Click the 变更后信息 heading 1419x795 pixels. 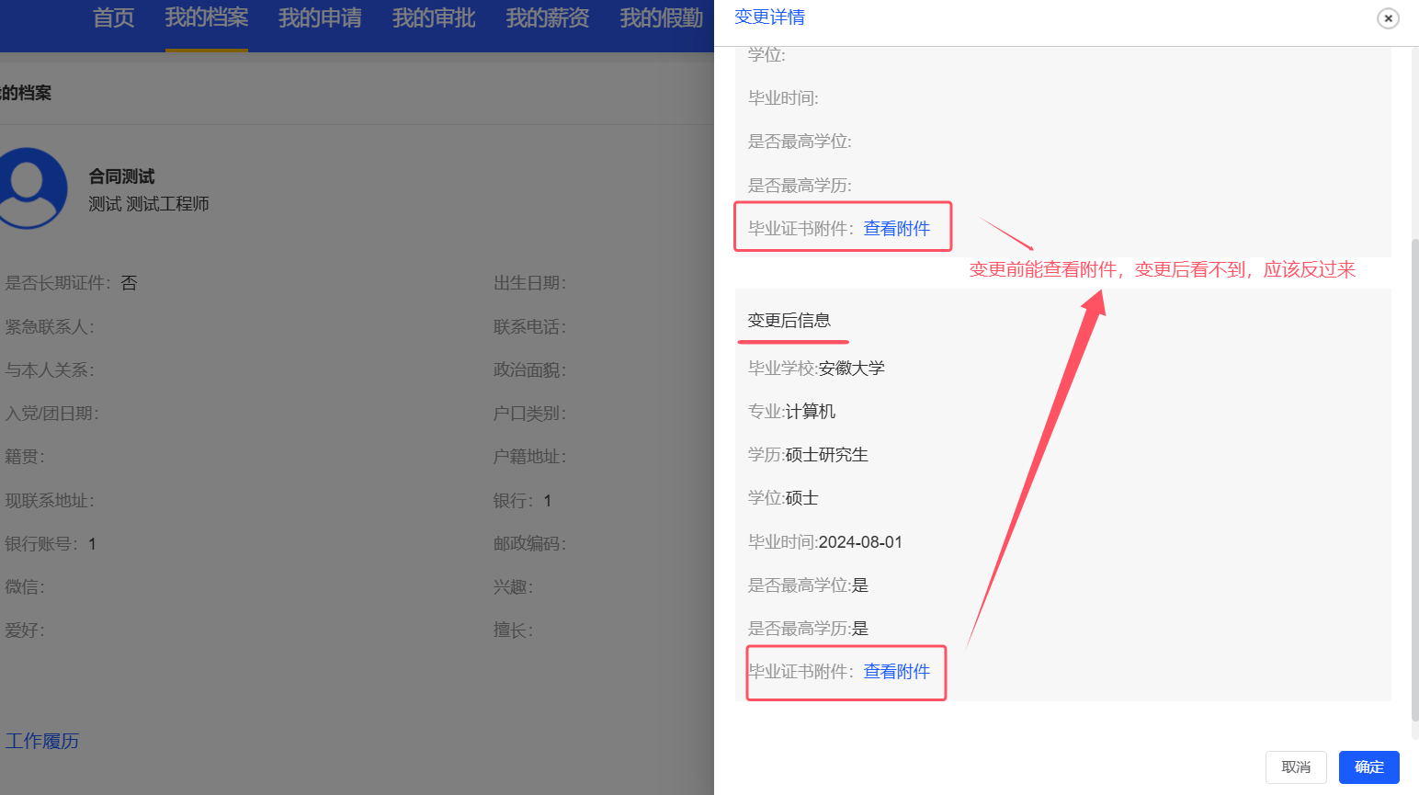coord(789,321)
